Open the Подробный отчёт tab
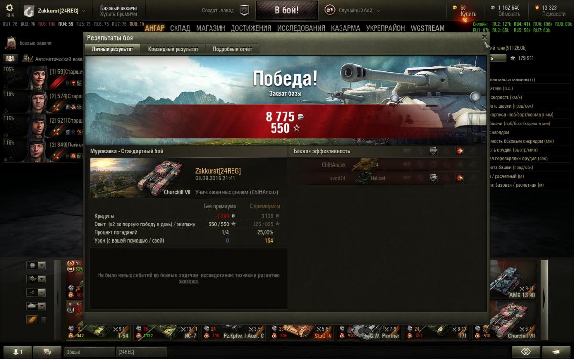The height and width of the screenshot is (359, 574). point(232,49)
